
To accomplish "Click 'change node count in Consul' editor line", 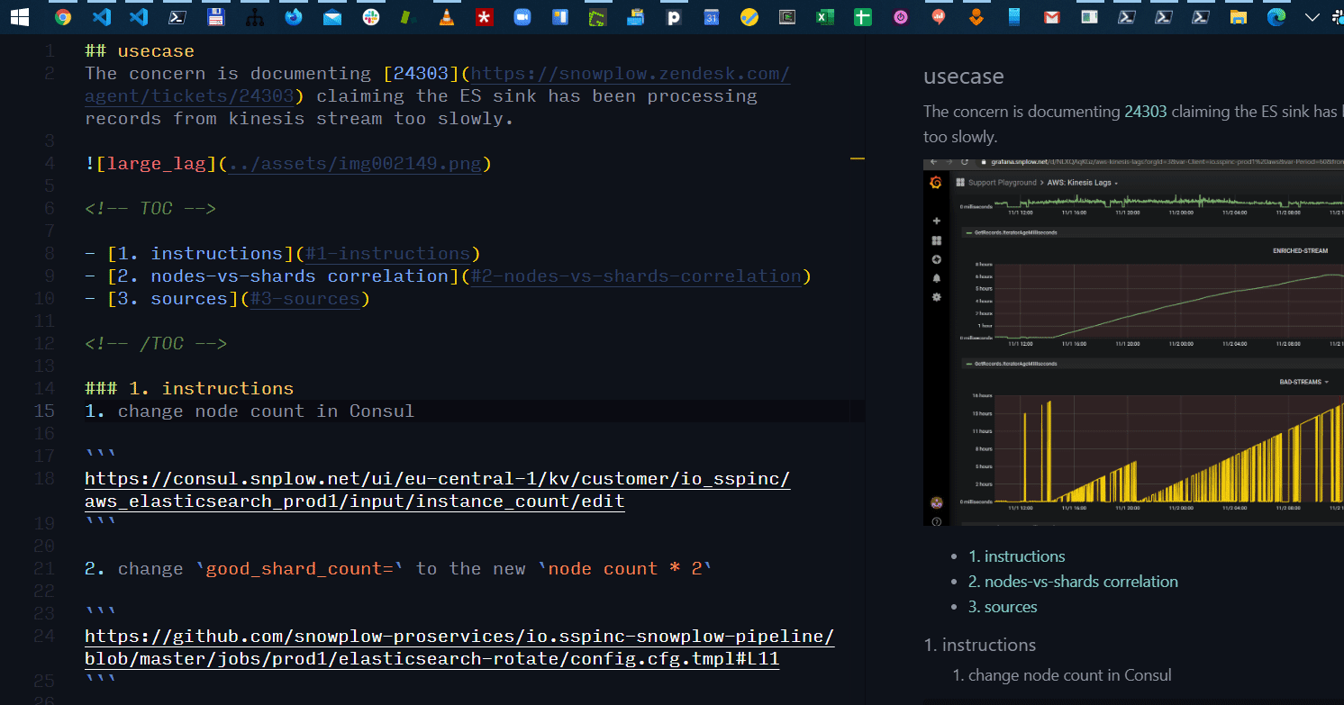I will point(266,411).
